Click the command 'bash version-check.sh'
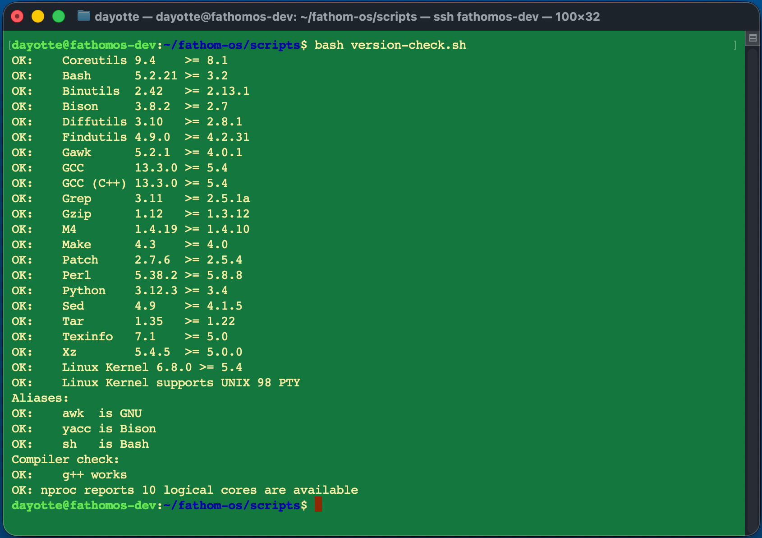Viewport: 762px width, 538px height. tap(390, 45)
